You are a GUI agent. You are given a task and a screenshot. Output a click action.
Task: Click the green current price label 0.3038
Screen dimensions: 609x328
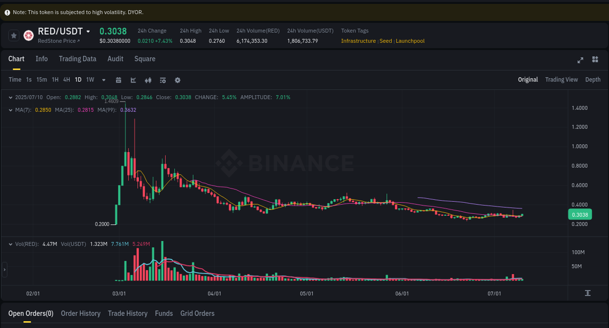pyautogui.click(x=580, y=214)
